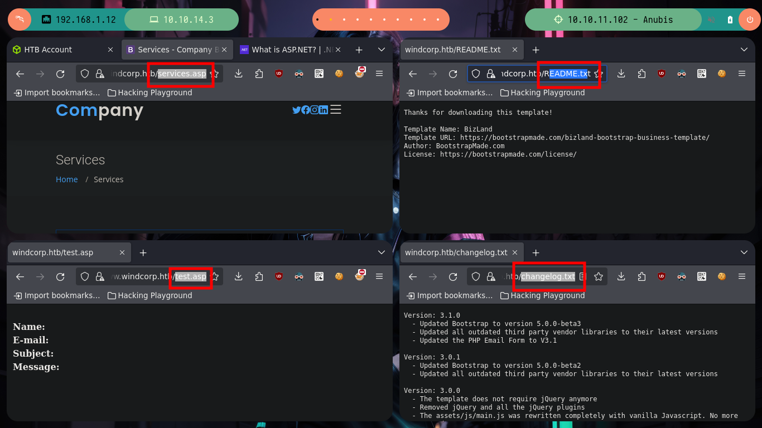Screen dimensions: 762x428
Task: Open the Firefox hamburger menu in README.txt window
Action: 742,74
